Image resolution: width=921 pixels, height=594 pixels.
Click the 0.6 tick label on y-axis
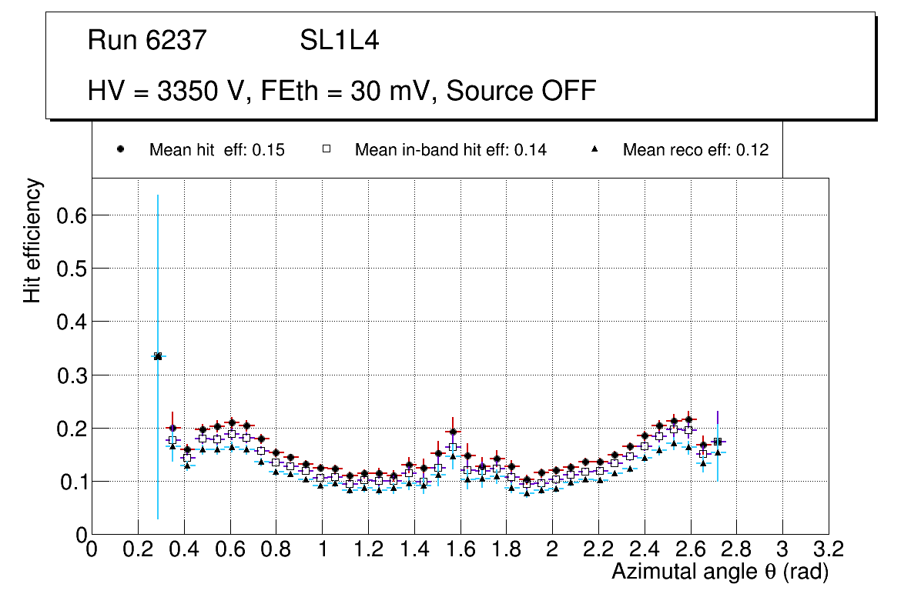click(70, 215)
